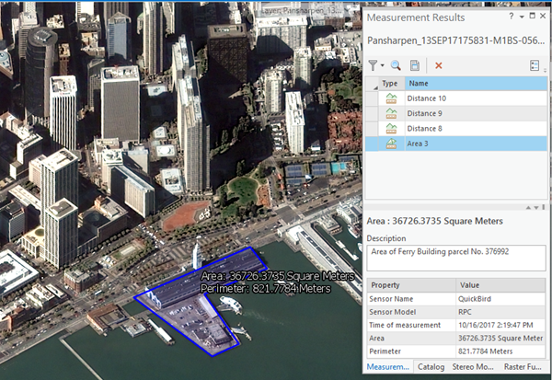Click the Distance 10 name
Image resolution: width=552 pixels, height=380 pixels.
point(426,98)
